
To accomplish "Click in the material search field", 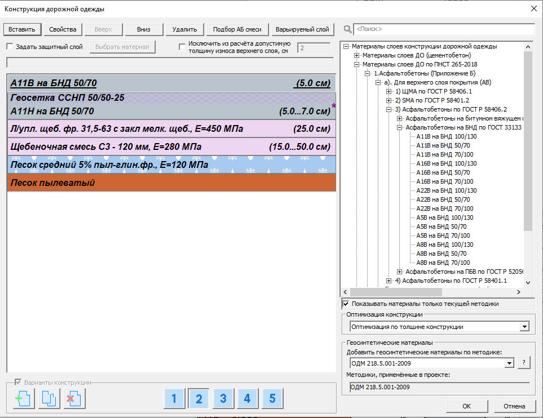I will coord(444,29).
